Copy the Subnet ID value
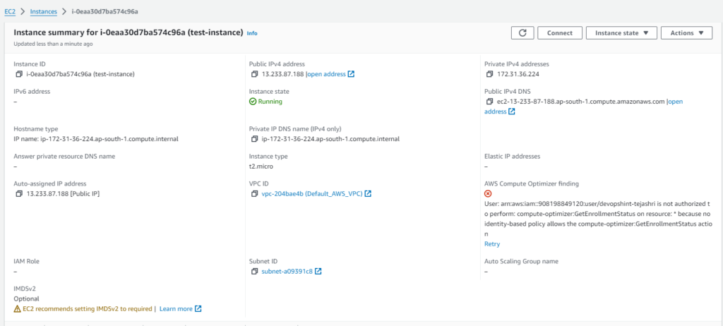 tap(254, 272)
